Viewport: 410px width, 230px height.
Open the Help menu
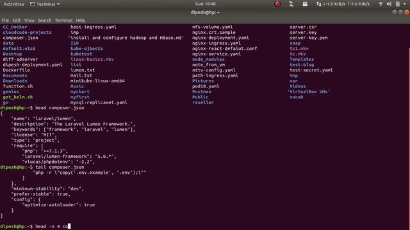81,20
